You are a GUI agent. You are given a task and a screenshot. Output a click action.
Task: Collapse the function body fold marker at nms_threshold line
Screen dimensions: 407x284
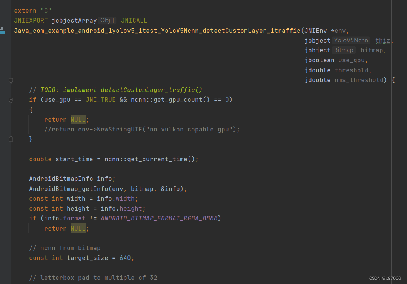click(x=11, y=81)
